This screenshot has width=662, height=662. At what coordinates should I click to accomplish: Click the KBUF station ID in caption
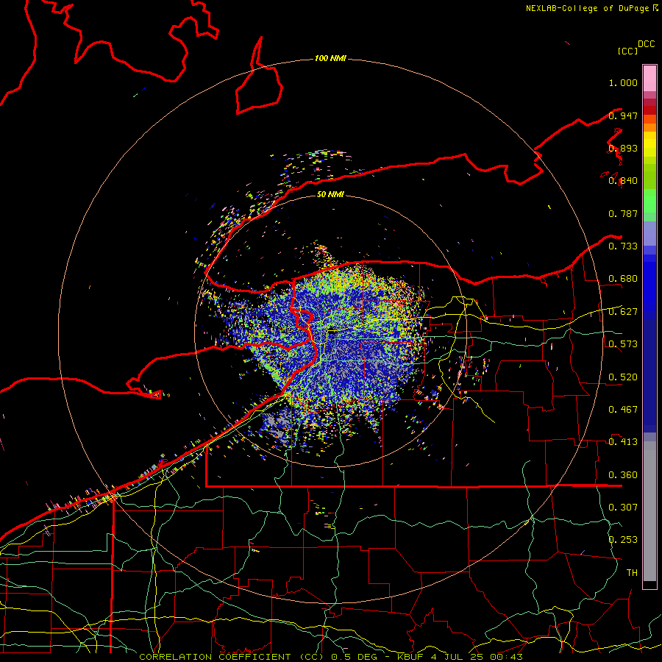pyautogui.click(x=411, y=657)
